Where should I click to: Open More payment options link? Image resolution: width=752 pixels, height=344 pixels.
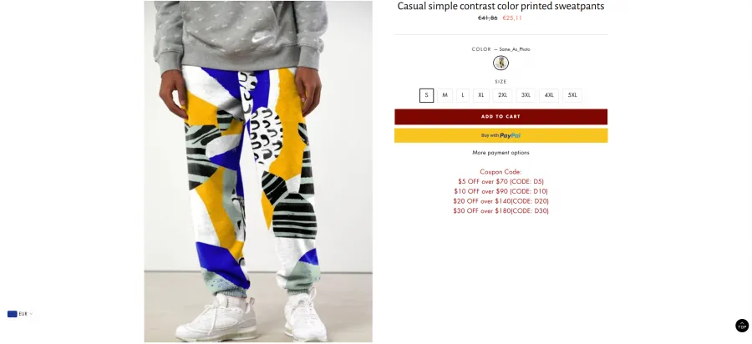(x=500, y=153)
